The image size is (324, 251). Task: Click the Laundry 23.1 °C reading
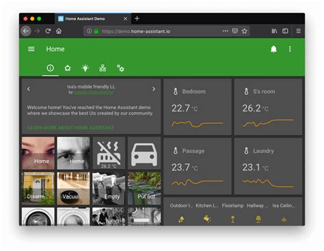256,168
